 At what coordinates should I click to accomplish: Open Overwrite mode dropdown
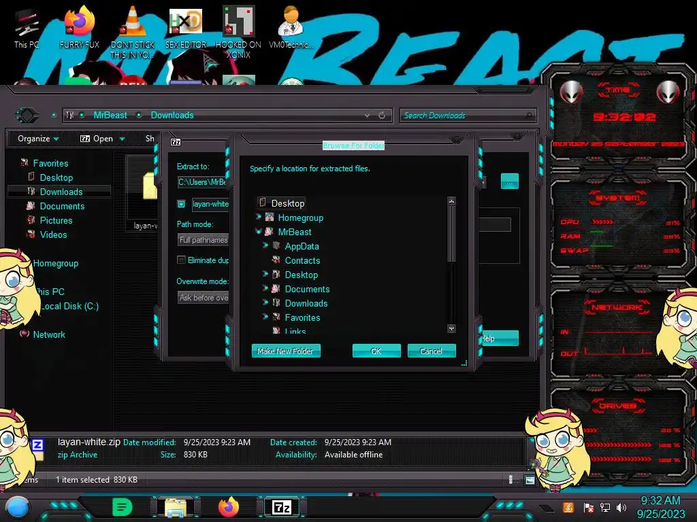(203, 298)
